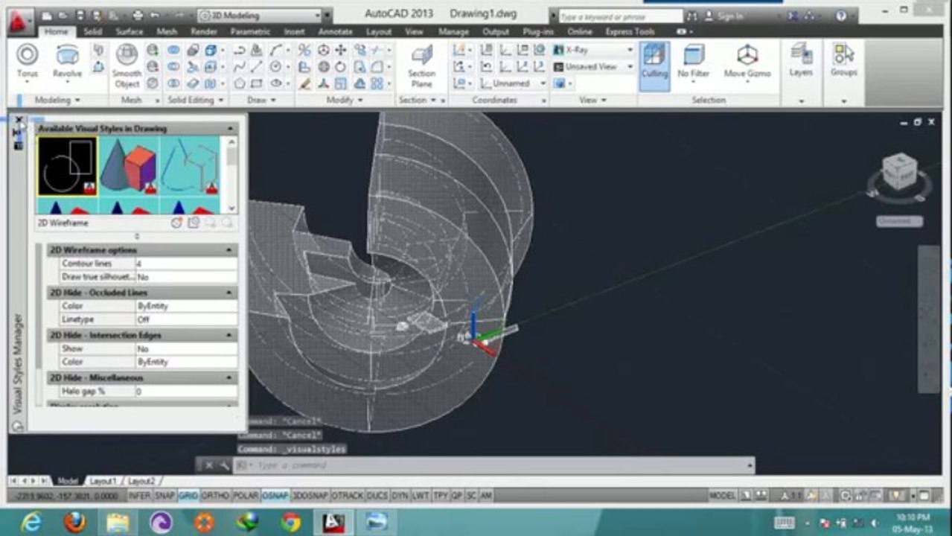Select the 2D Wireframe style thumbnail
952x536 pixels.
pyautogui.click(x=67, y=165)
